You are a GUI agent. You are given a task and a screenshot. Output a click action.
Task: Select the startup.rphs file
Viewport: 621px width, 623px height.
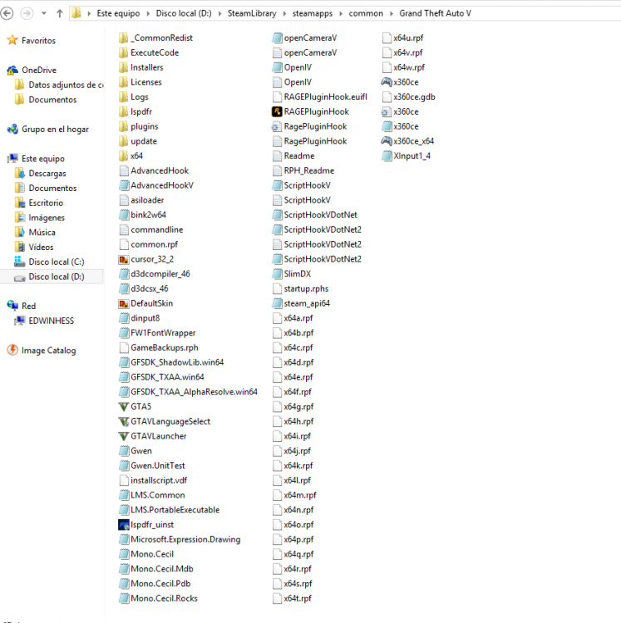click(x=300, y=289)
